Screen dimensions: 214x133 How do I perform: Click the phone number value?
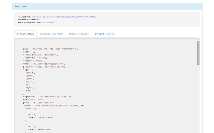click(46, 102)
